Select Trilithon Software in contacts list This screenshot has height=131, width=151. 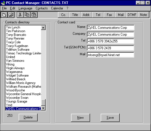[23, 50]
